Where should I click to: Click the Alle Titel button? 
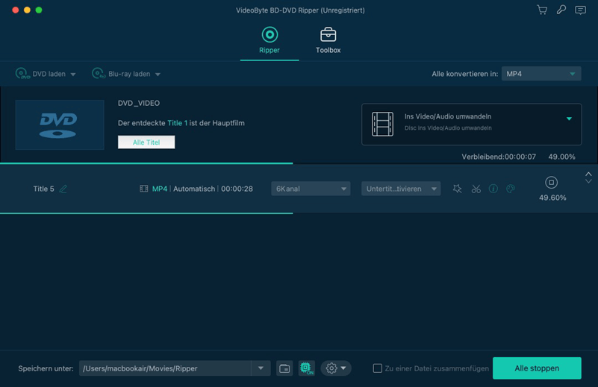click(x=146, y=142)
